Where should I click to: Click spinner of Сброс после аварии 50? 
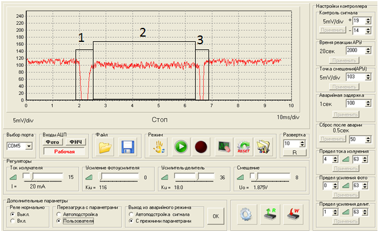click(368, 140)
